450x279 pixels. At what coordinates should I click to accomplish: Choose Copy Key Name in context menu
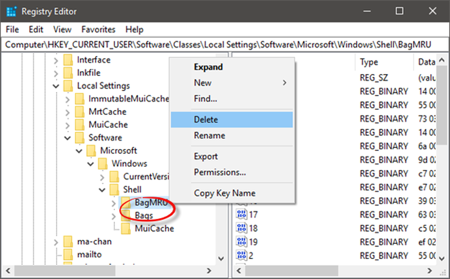point(232,193)
